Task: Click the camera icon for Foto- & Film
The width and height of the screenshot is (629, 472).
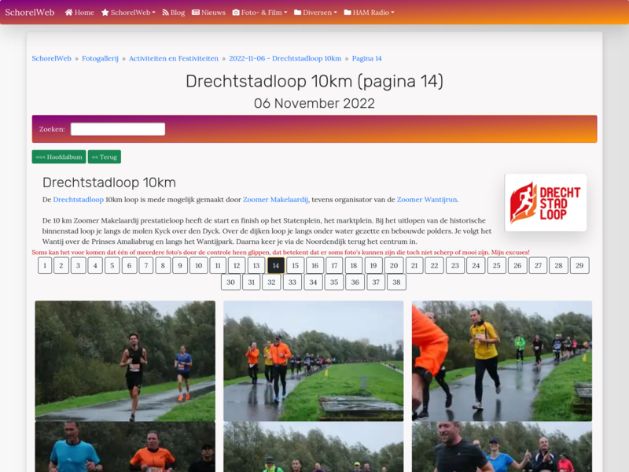Action: click(236, 13)
